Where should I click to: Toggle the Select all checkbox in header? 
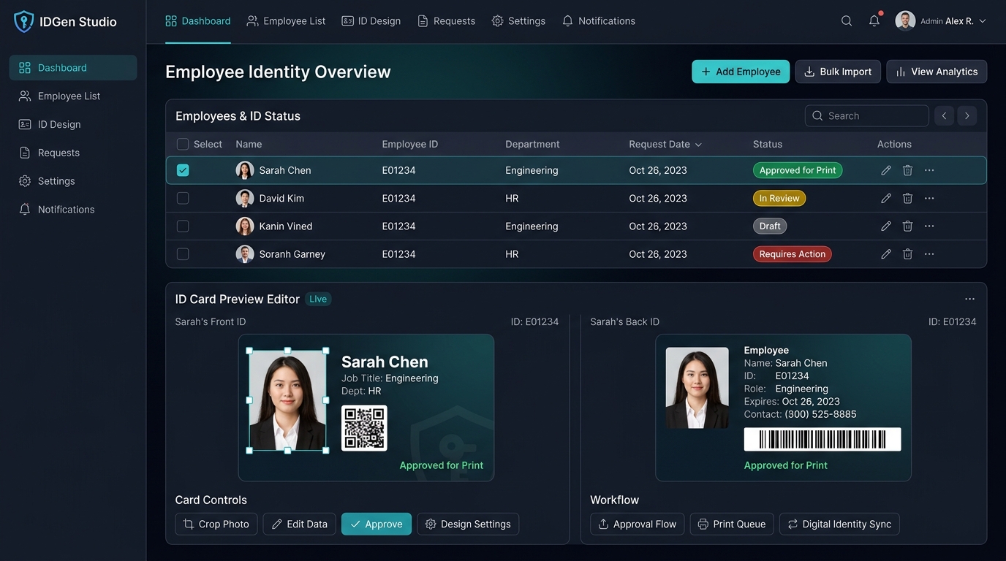183,144
